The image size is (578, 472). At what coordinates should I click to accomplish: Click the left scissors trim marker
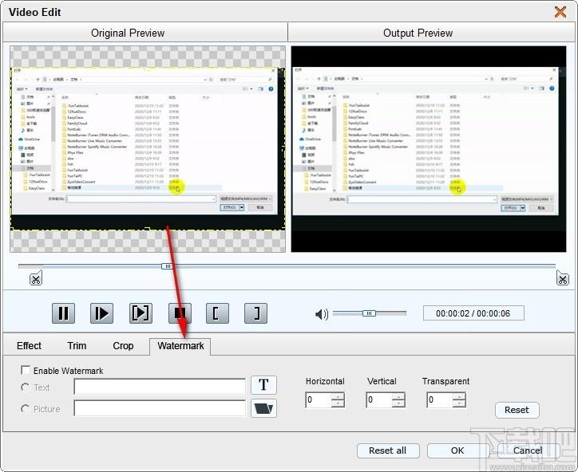(x=36, y=278)
